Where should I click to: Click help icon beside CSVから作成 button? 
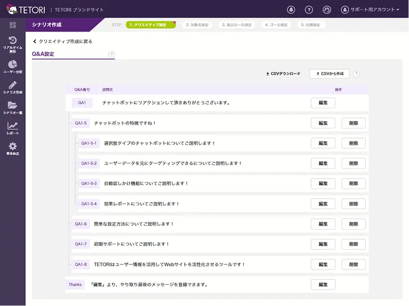(x=356, y=74)
